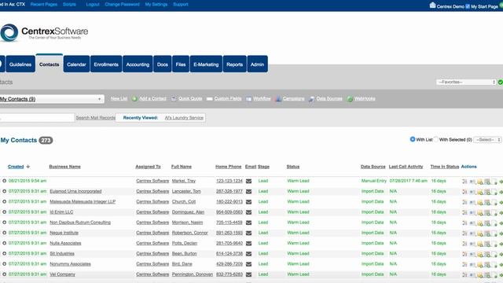Open the My Contacts (9) list dropdown

52,99
